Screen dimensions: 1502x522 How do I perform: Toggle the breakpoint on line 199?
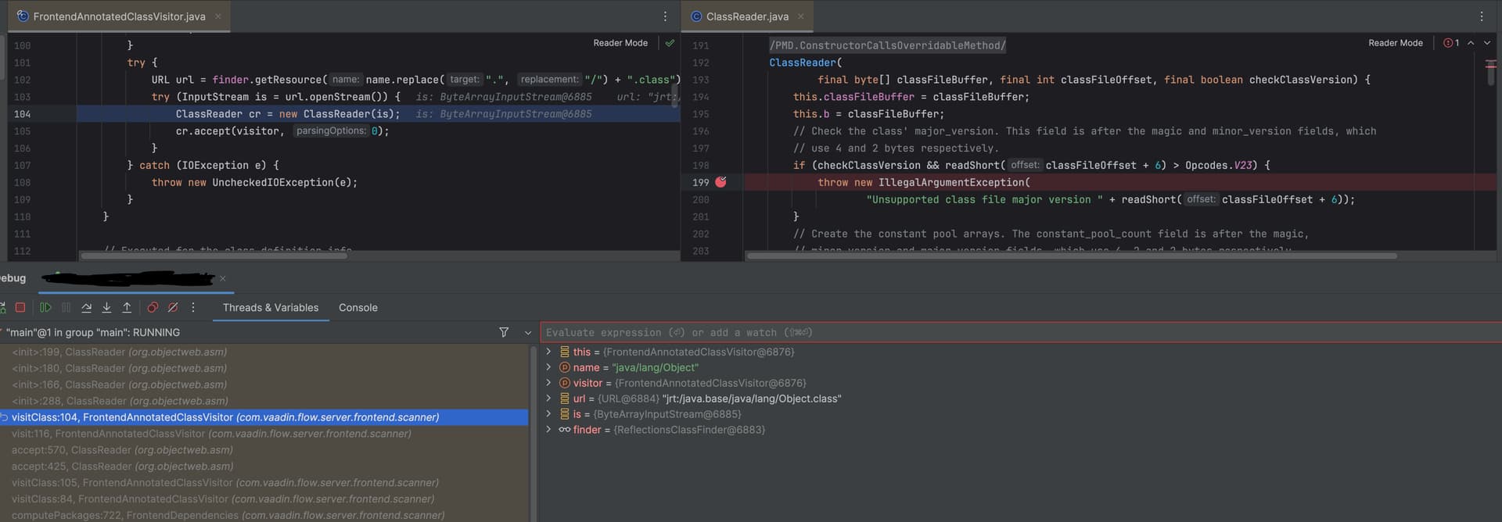[x=720, y=182]
